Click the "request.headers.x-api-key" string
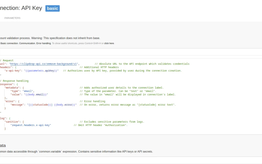Image resolution: width=262 pixels, height=164 pixels. tap(31, 125)
